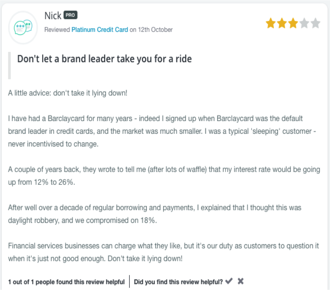Click the paragraph starting 'Financial services businesses'

(163, 252)
